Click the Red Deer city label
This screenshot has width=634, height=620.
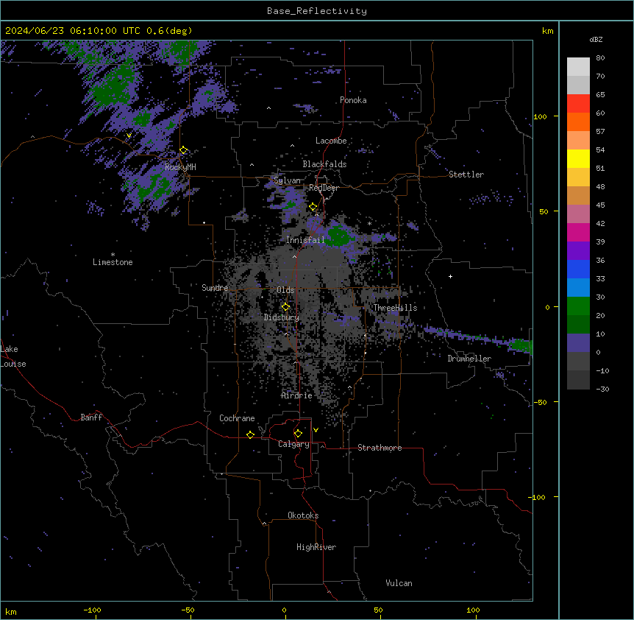click(x=324, y=188)
